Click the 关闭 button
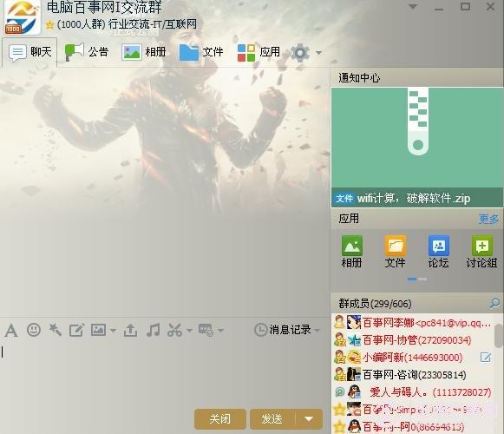504x434 pixels. click(220, 419)
